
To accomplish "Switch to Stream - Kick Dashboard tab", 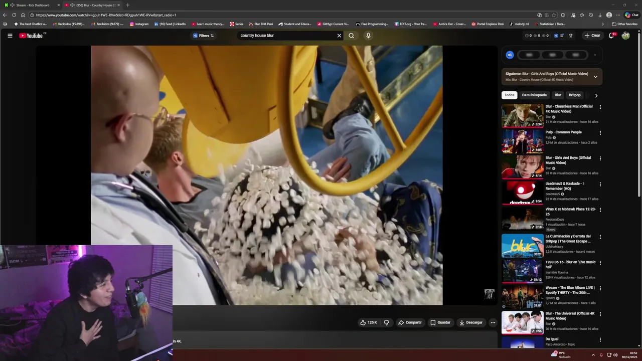I will pyautogui.click(x=33, y=5).
